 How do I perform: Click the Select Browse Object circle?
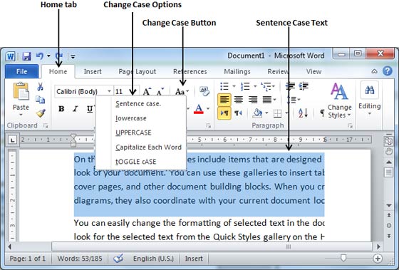[389, 225]
